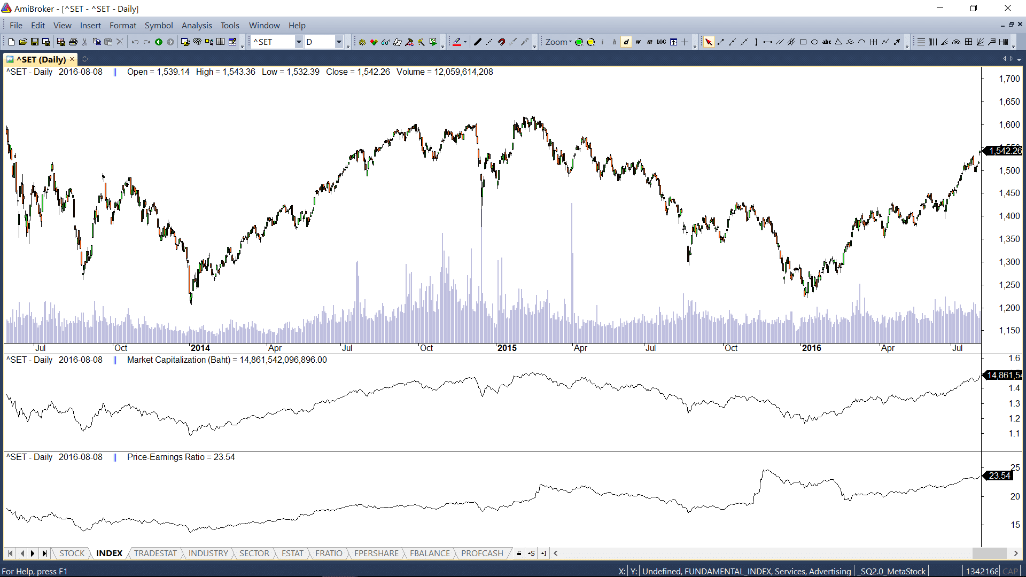1026x577 pixels.
Task: Open the line color picker swatch
Action: tap(457, 42)
